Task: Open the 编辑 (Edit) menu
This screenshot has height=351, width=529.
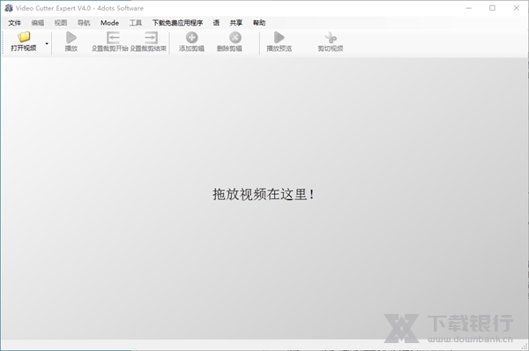Action: 38,23
